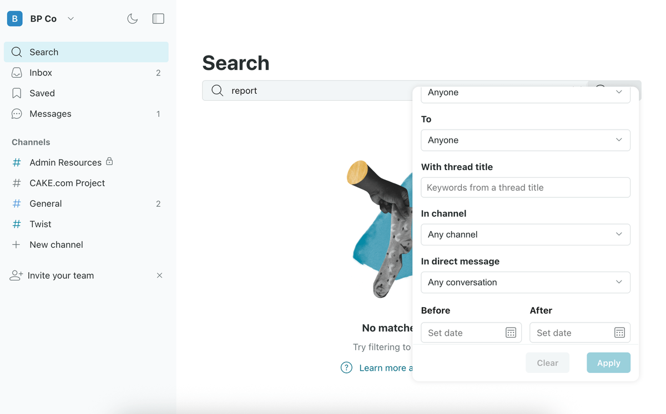Click the magnifier icon in search field

[218, 91]
